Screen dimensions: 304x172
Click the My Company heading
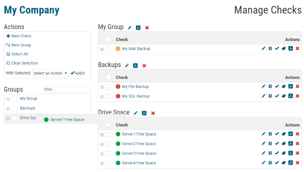click(32, 10)
